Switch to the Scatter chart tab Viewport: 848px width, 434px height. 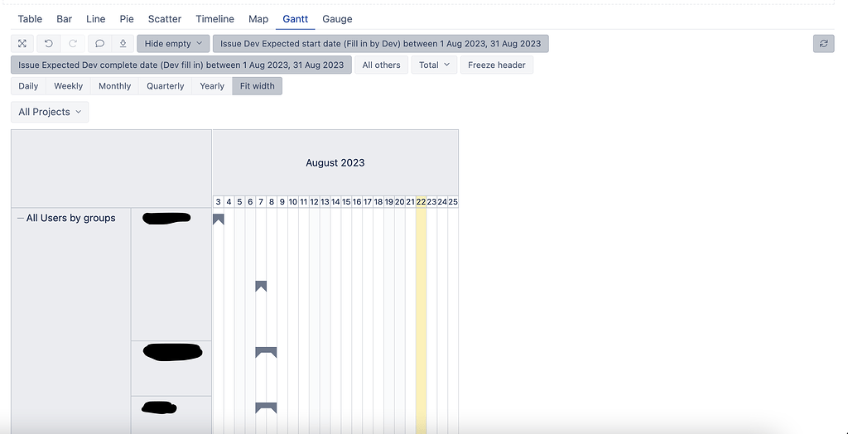point(165,19)
